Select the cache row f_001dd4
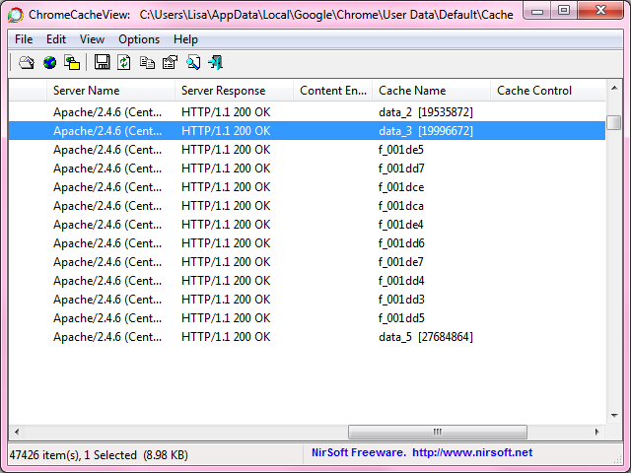The height and width of the screenshot is (473, 631). (307, 281)
